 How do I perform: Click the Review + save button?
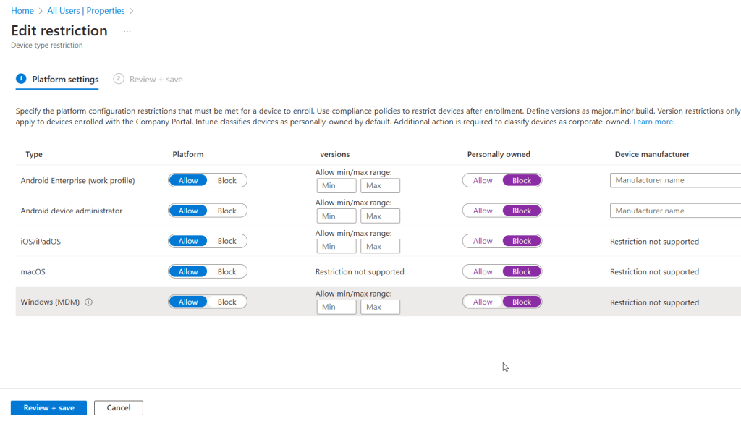pos(48,408)
